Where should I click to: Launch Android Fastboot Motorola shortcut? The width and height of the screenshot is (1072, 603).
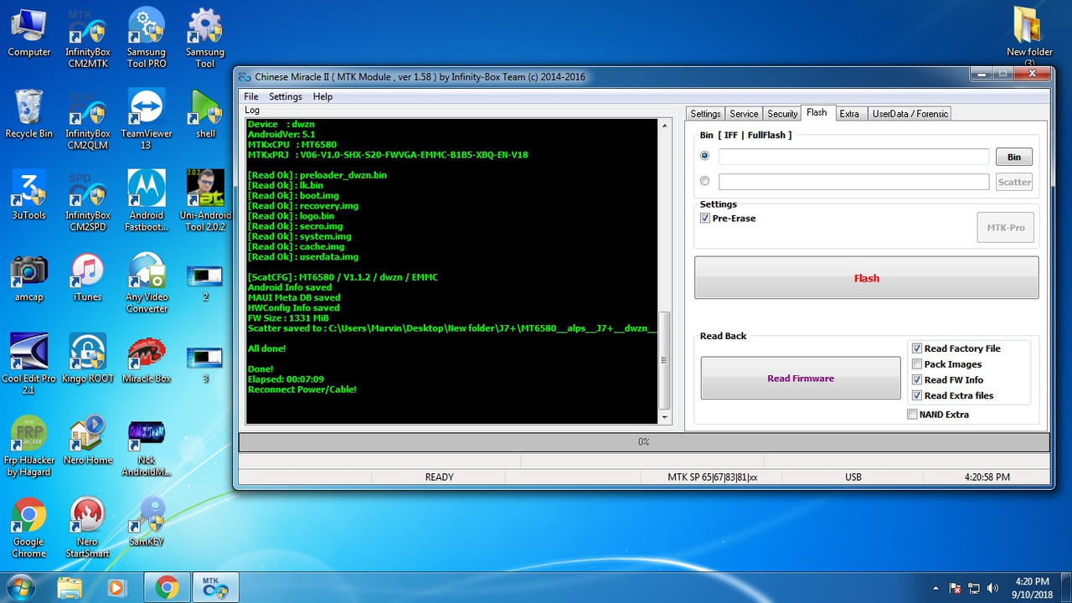147,202
